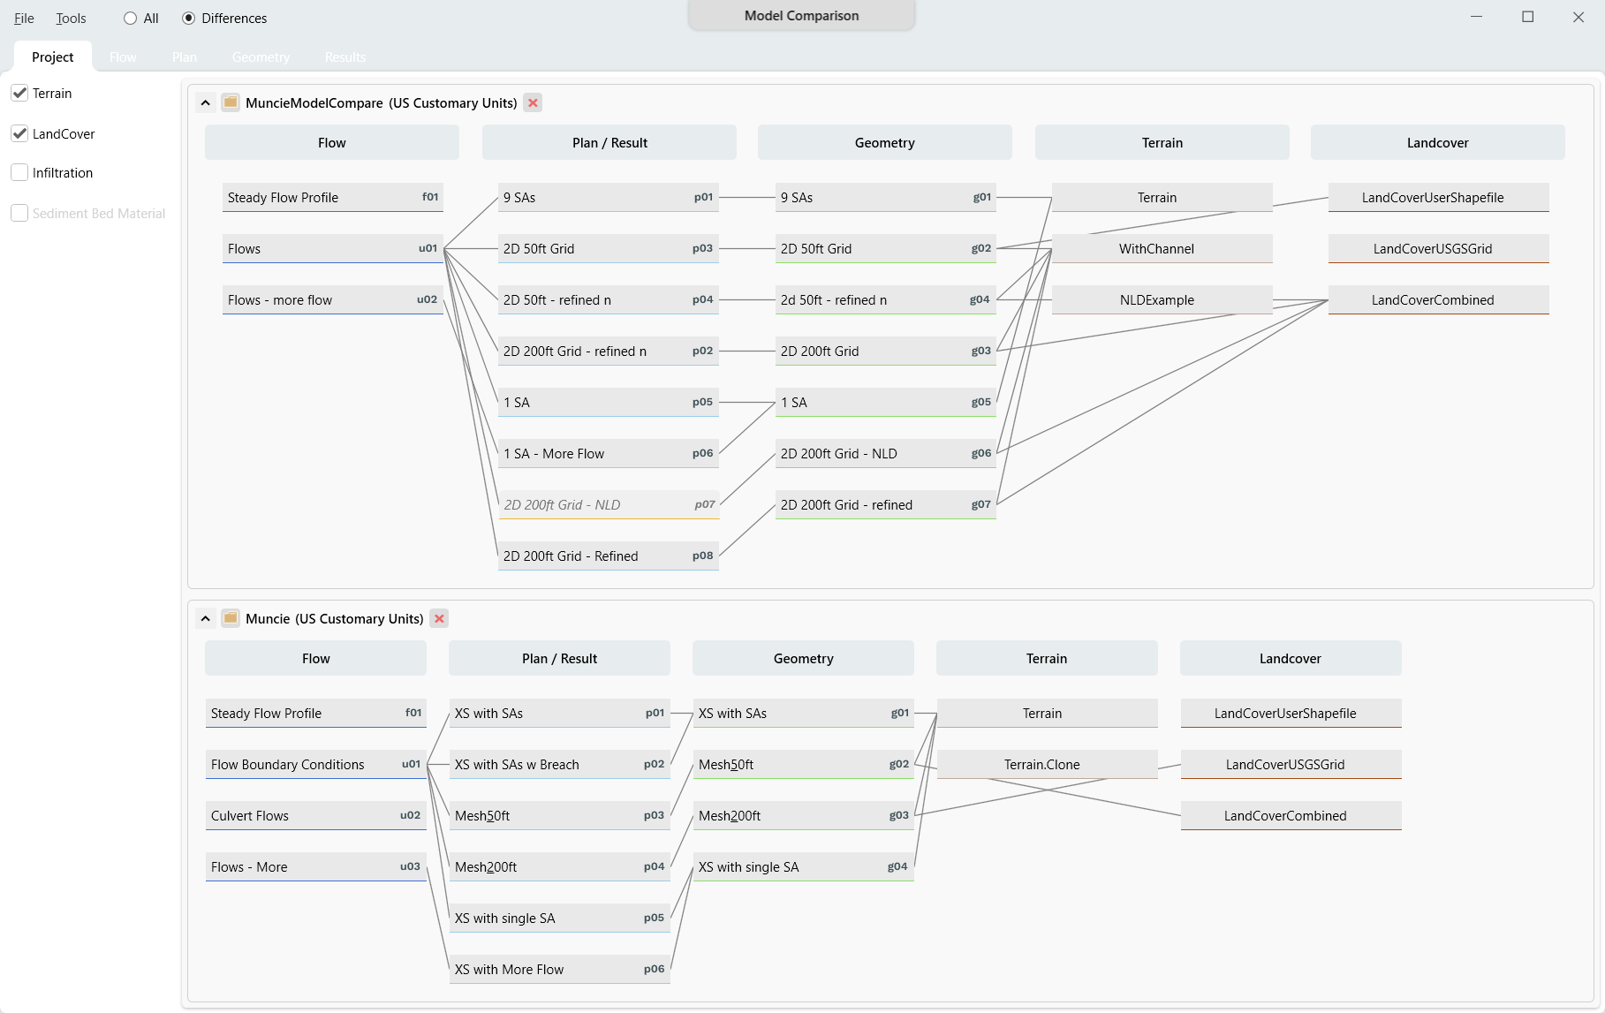Image resolution: width=1605 pixels, height=1013 pixels.
Task: Maximize the Model Comparison window
Action: tap(1527, 17)
